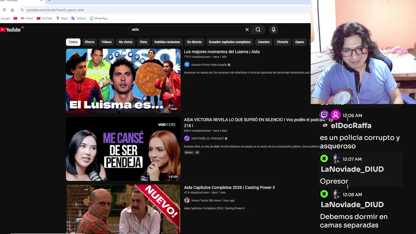
Task: Open the Traducir bookmark
Action: pyautogui.click(x=79, y=18)
